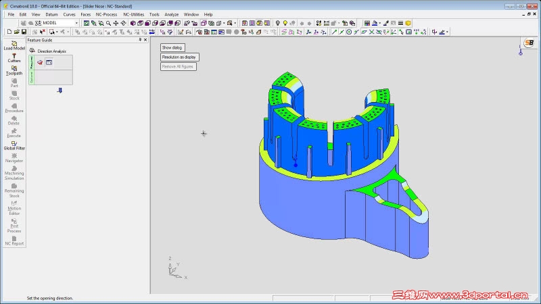Expand the fill color bucket dropdown arrow

(x=379, y=23)
